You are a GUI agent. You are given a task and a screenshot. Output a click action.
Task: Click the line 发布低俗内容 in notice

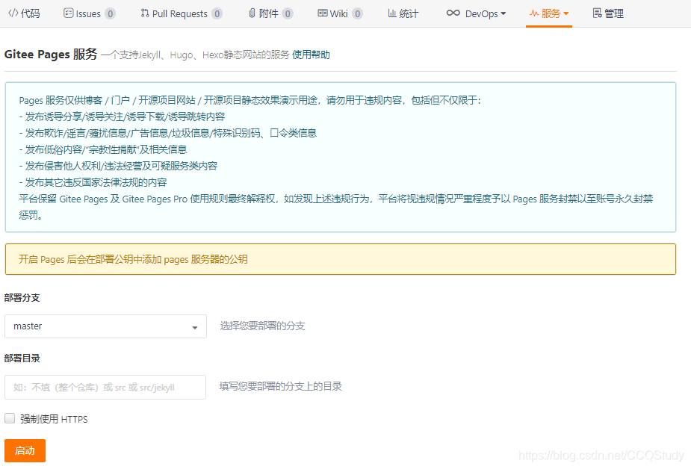[103, 149]
